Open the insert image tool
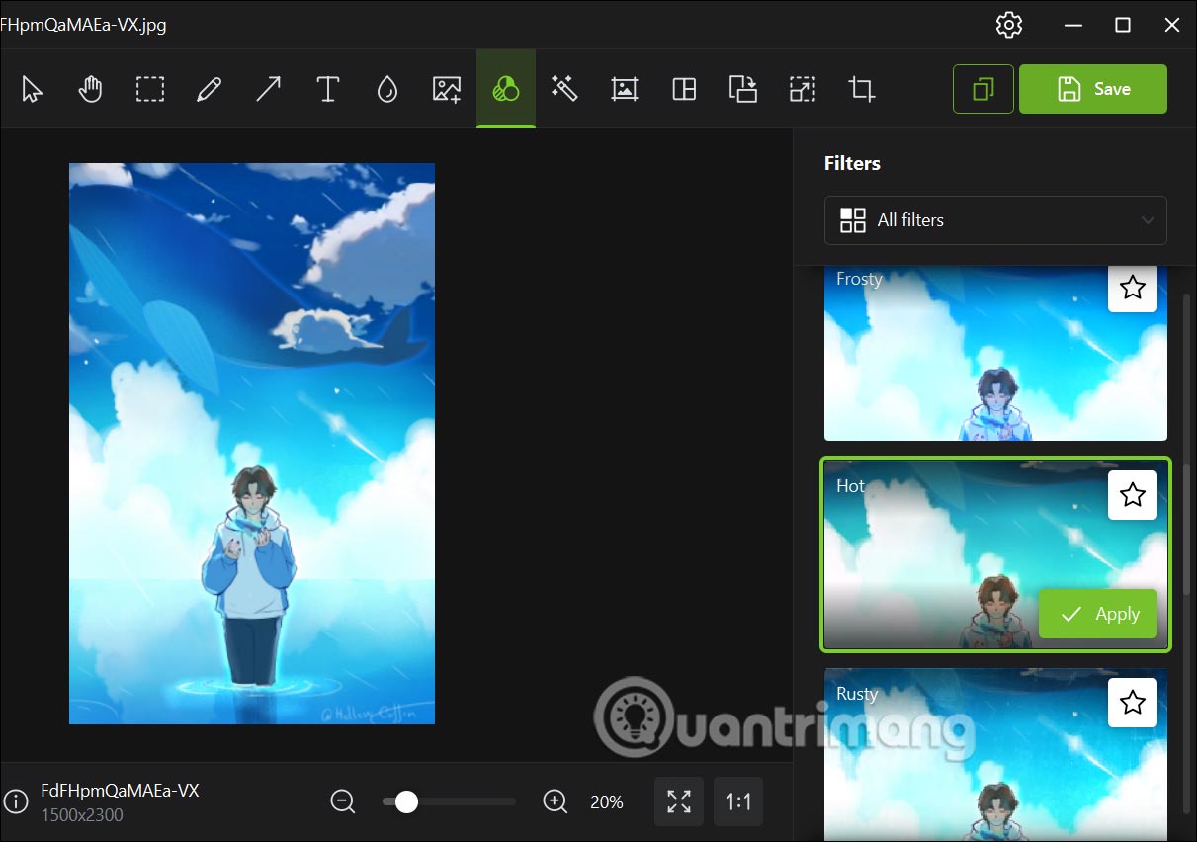 coord(447,90)
